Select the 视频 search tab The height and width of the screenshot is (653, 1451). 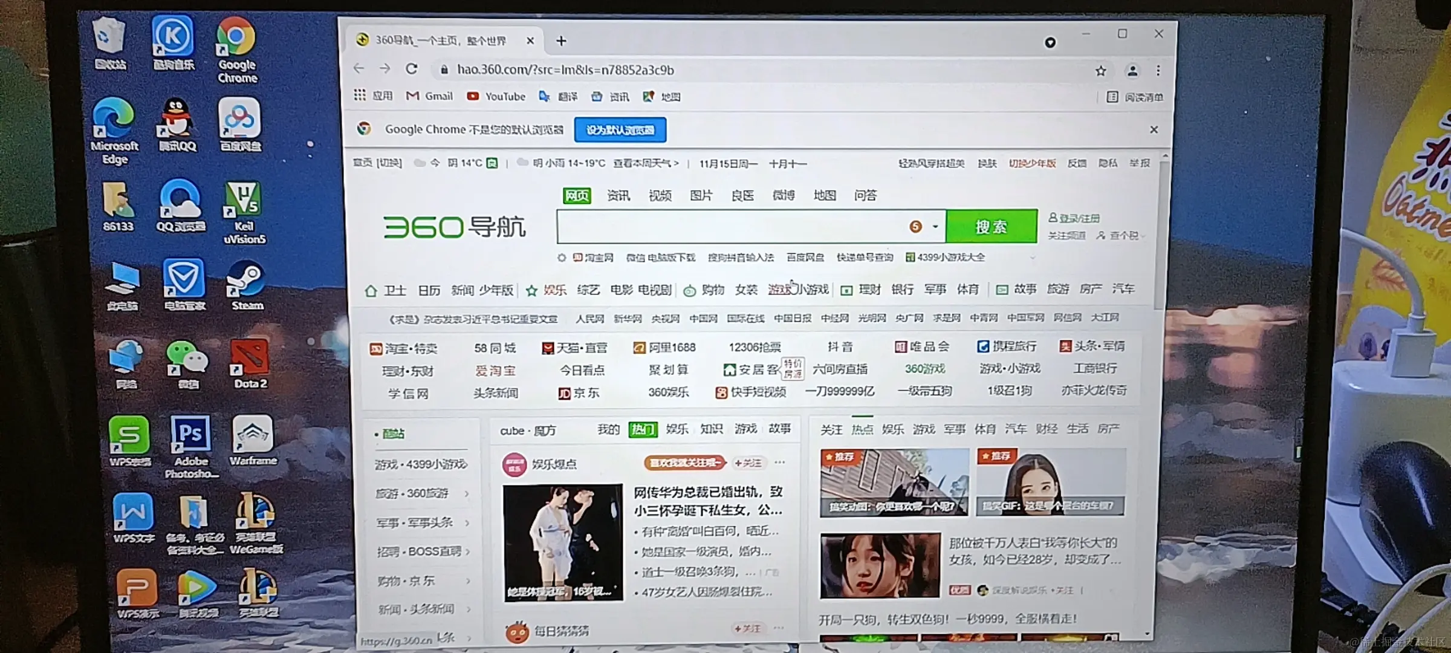click(x=660, y=195)
